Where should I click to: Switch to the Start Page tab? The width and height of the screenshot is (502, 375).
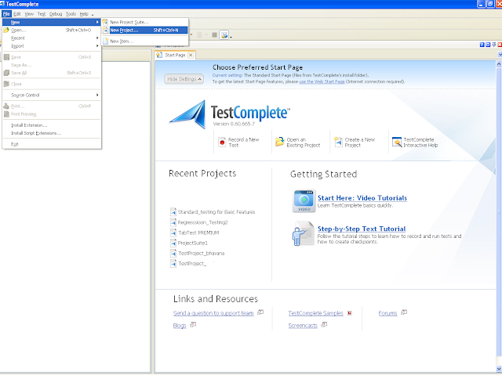(175, 55)
